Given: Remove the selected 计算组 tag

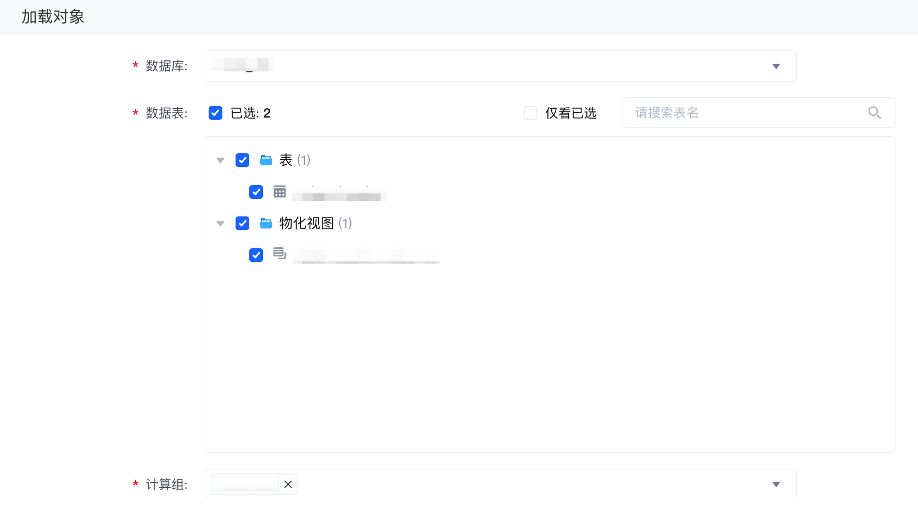Looking at the screenshot, I should click(x=288, y=484).
